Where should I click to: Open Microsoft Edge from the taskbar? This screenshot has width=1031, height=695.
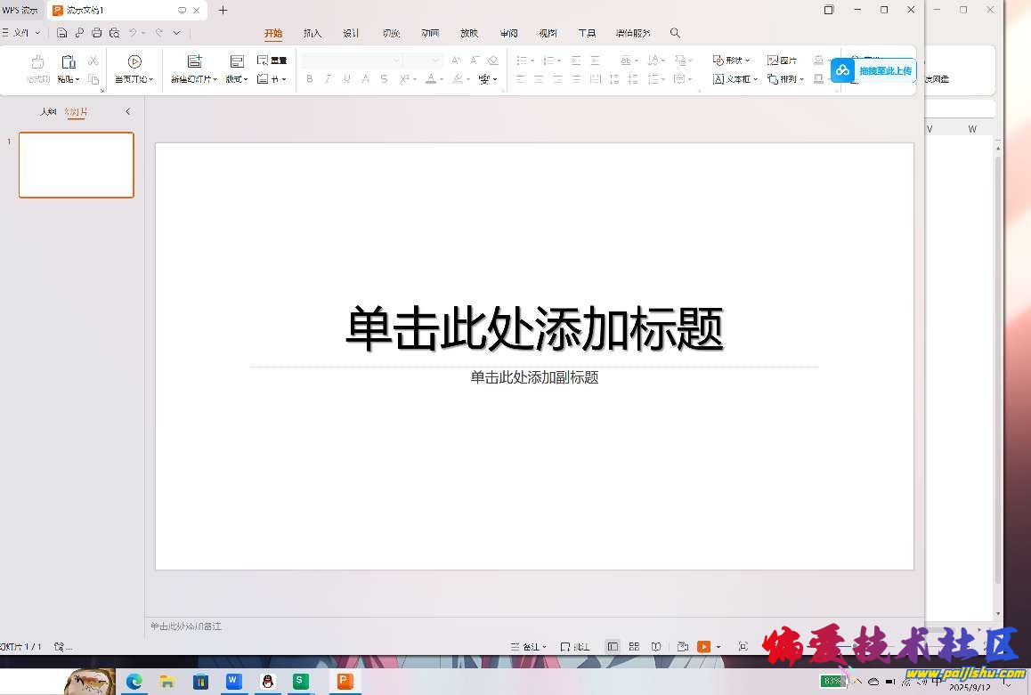pos(134,682)
